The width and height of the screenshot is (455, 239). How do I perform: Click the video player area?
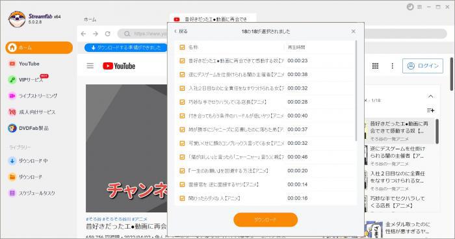(127, 148)
